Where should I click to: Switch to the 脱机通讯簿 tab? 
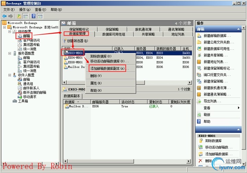[x=143, y=29]
